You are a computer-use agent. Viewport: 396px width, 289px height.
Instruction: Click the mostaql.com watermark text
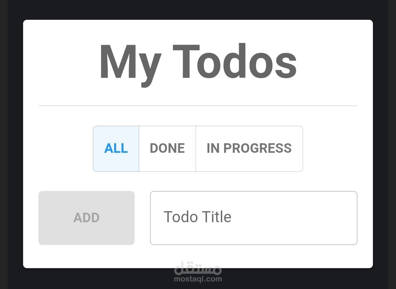pyautogui.click(x=198, y=279)
